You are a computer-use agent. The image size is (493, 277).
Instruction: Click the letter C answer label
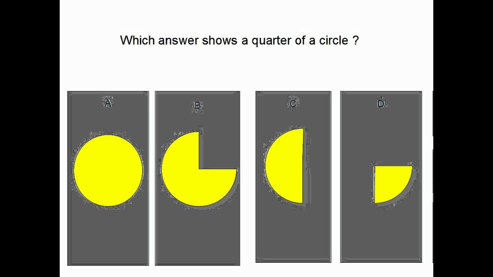pos(293,103)
